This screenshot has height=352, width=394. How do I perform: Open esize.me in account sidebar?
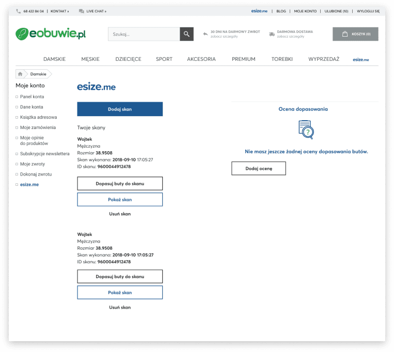[29, 185]
